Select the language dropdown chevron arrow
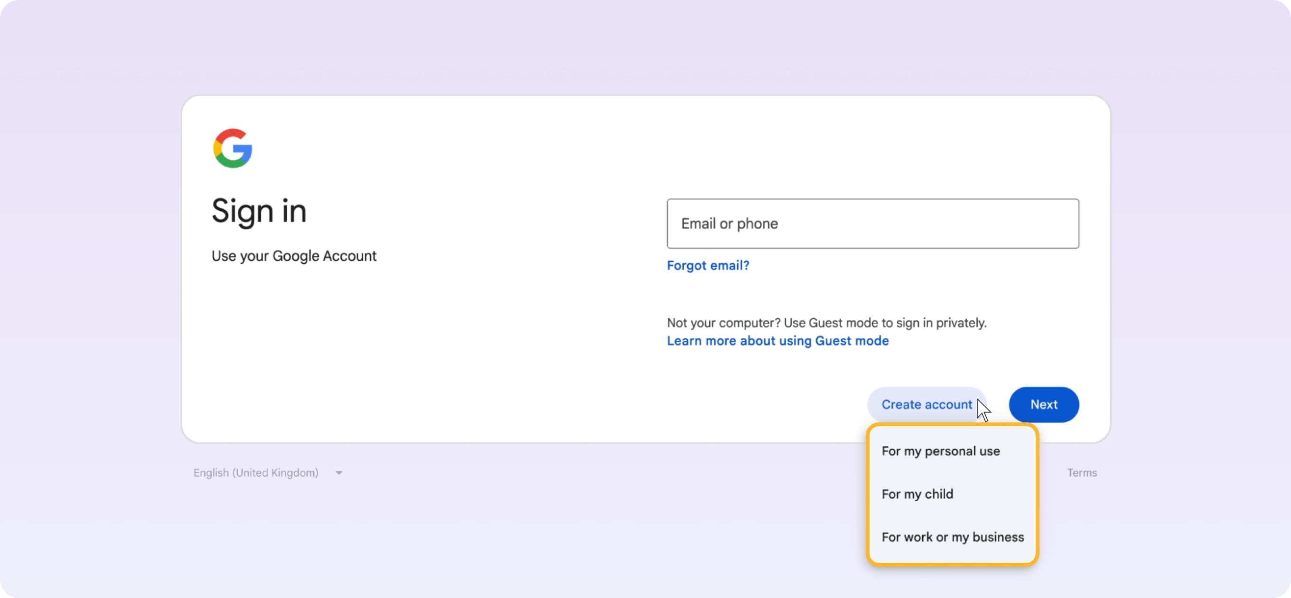This screenshot has width=1291, height=598. 338,472
